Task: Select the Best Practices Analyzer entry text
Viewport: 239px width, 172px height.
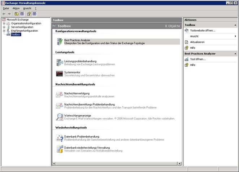Action: point(77,40)
